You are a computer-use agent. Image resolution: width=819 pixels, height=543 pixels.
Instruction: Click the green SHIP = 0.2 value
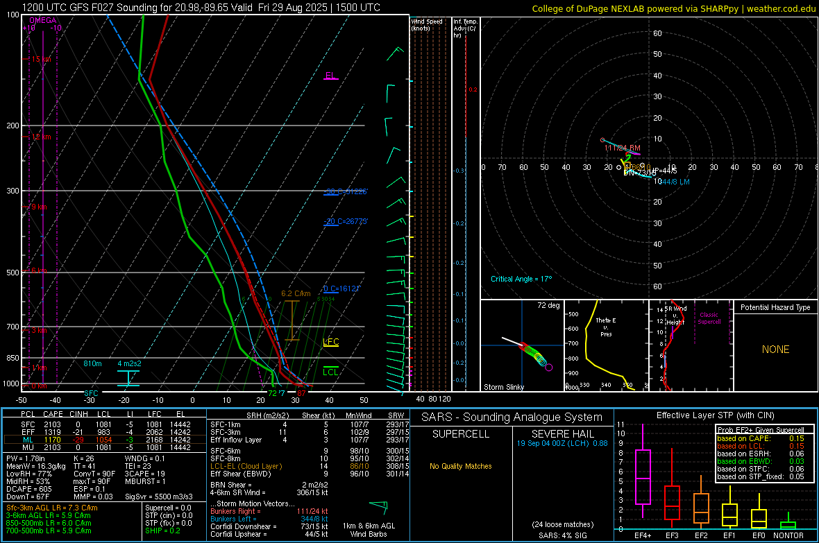pyautogui.click(x=162, y=531)
